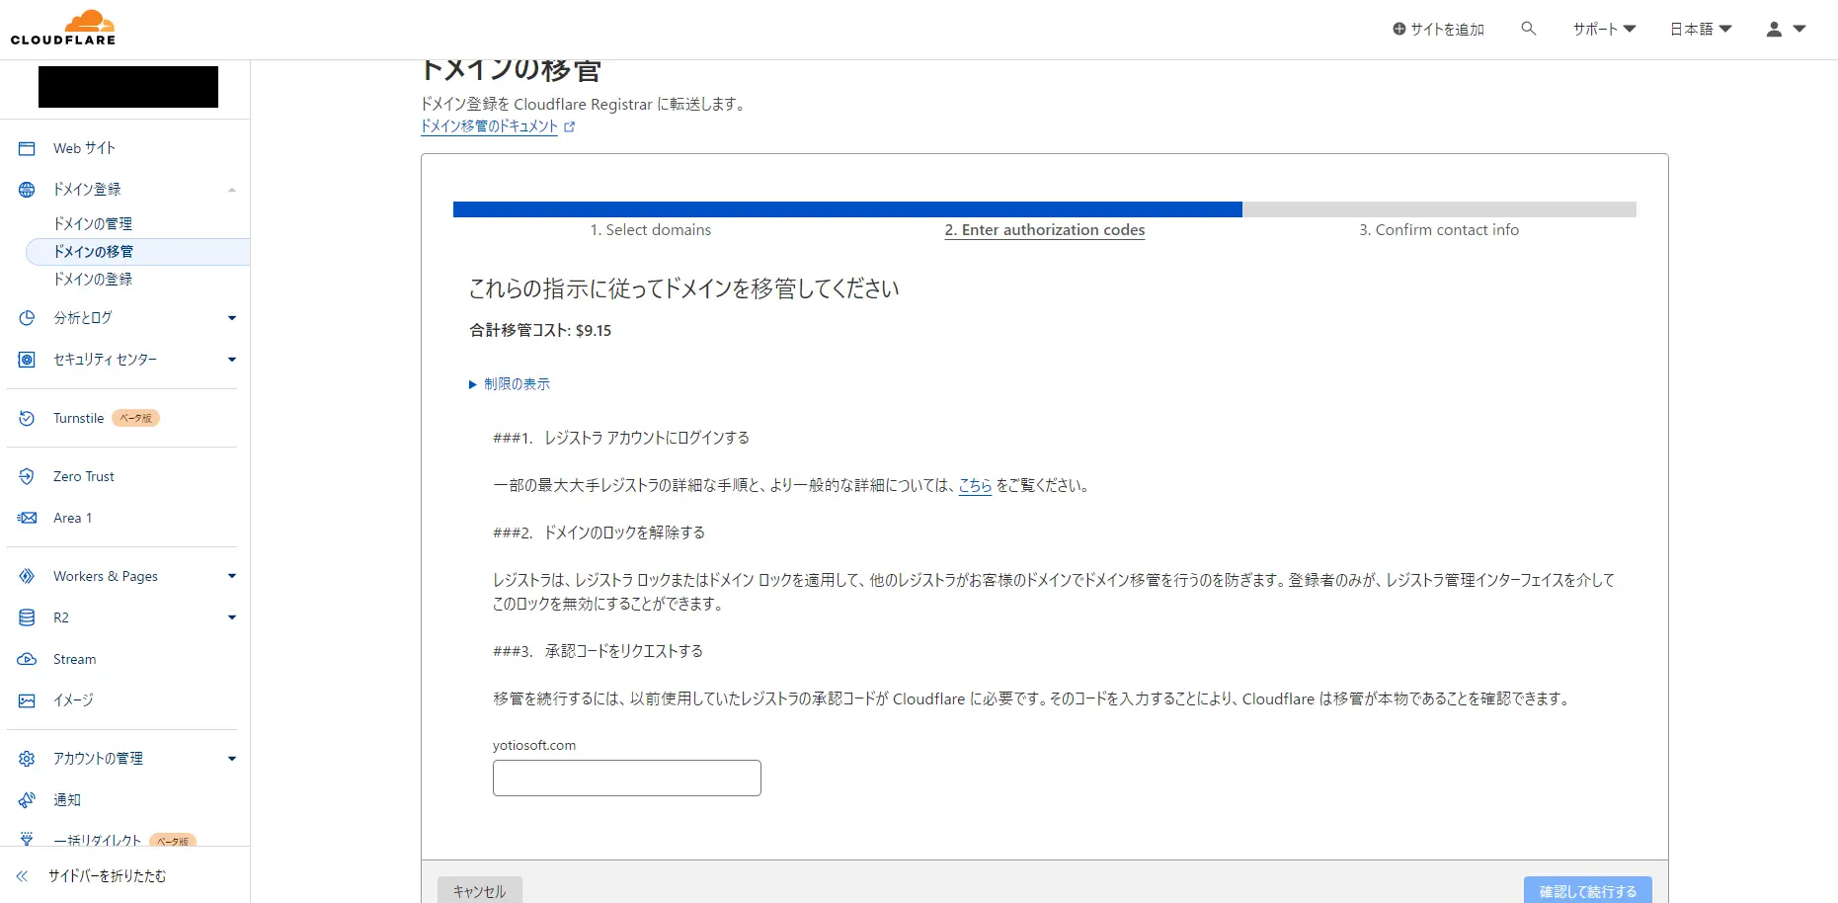The width and height of the screenshot is (1838, 903).
Task: Click the 合計移管コスト: $9.15 text
Action: [540, 331]
